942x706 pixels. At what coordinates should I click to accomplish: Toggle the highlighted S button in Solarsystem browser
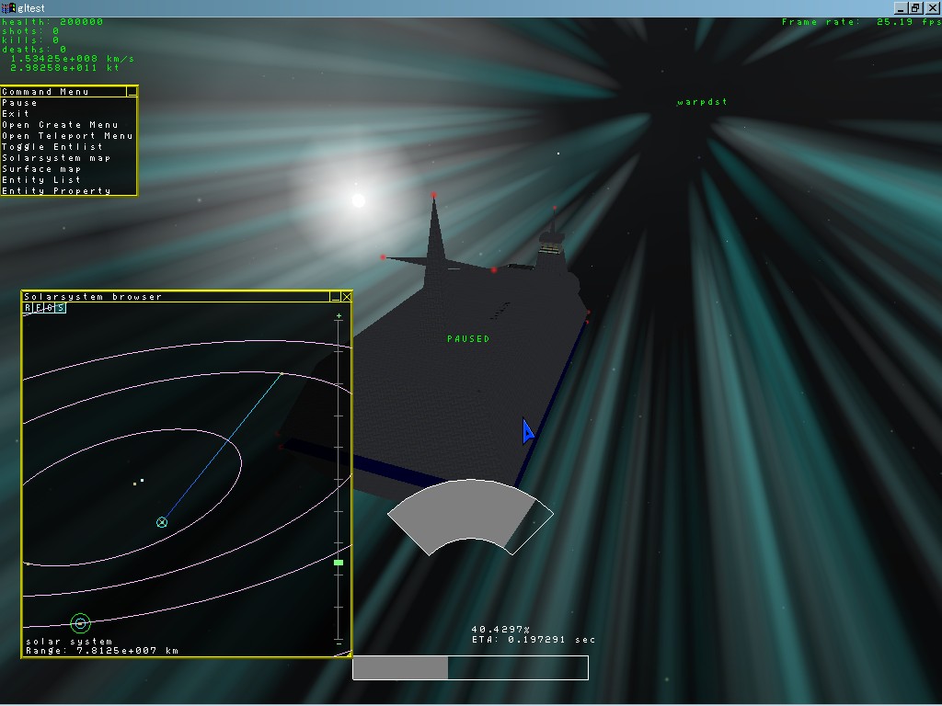tap(60, 308)
